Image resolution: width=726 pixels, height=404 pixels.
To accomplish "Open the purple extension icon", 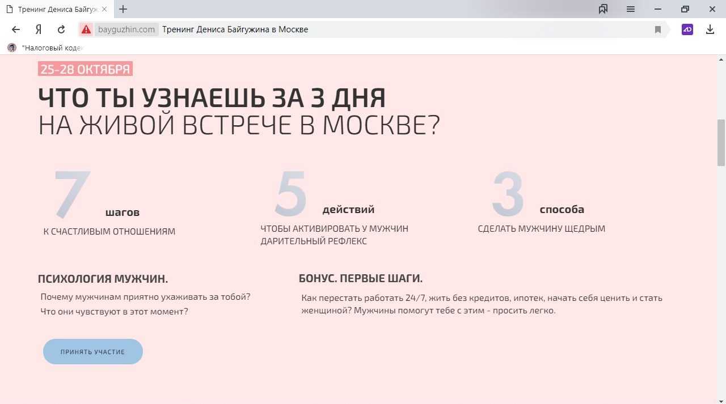I will pos(687,29).
